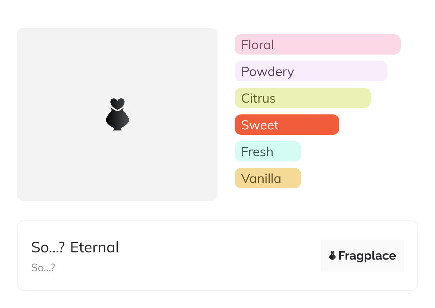Select the mint Fresh accord bar
The height and width of the screenshot is (308, 435).
268,152
